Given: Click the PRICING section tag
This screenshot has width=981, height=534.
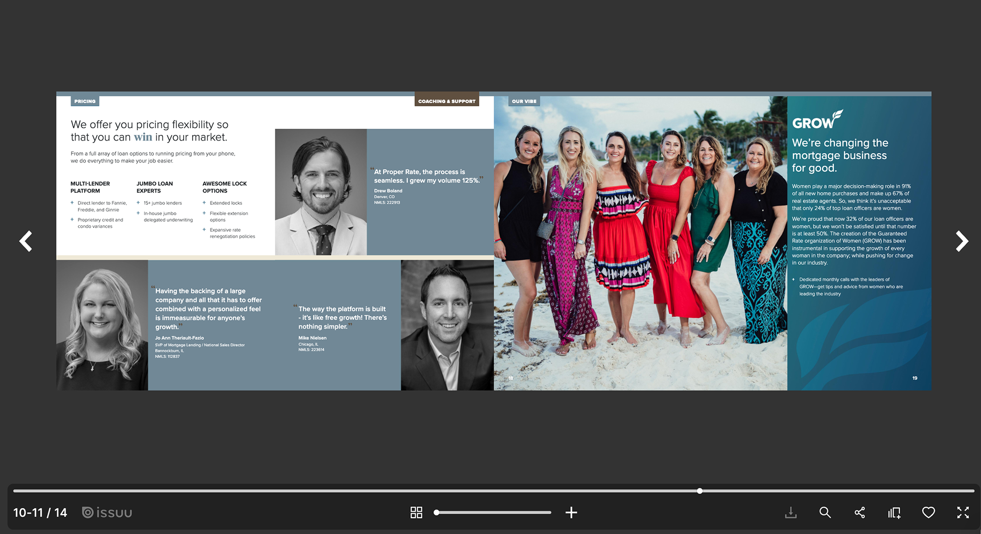Looking at the screenshot, I should [85, 101].
